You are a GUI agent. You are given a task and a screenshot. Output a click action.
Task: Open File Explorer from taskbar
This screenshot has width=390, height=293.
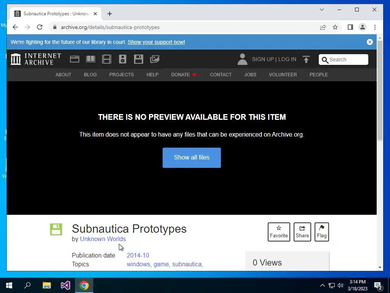coord(46,285)
